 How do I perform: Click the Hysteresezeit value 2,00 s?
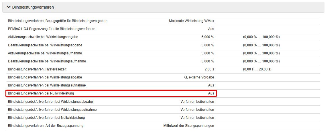pyautogui.click(x=209, y=69)
